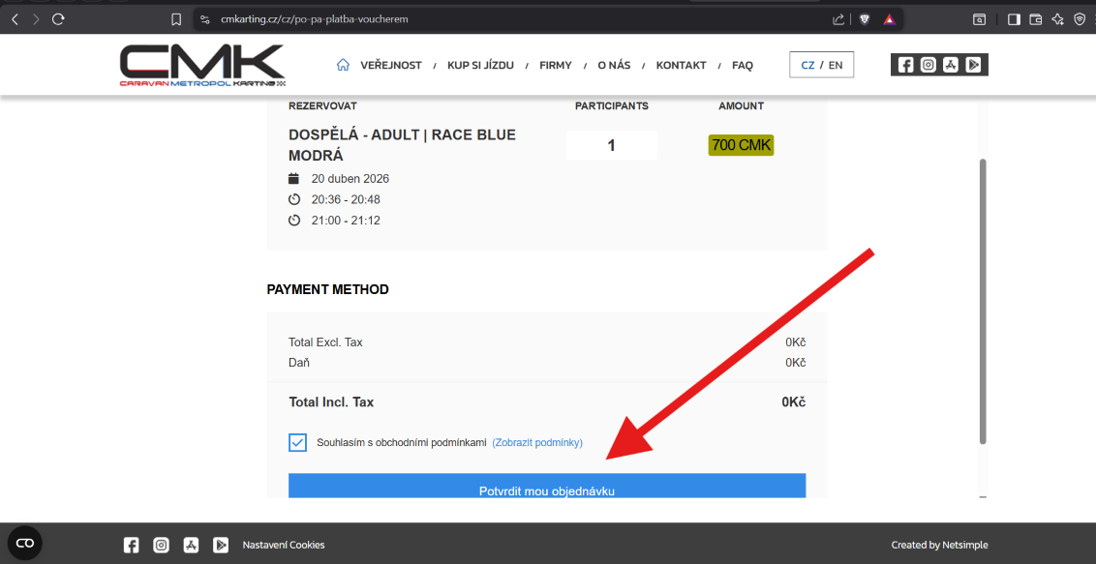Open Instagram icon in the header
1096x564 pixels.
pos(929,65)
